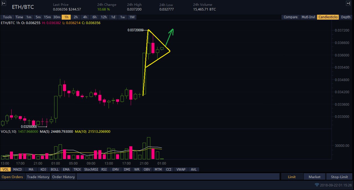
Task: Switch to 30m interval
Action: [57, 17]
